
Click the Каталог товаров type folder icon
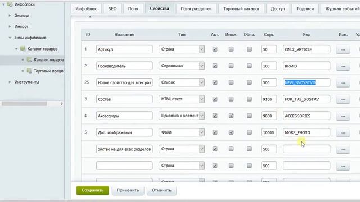22,49
